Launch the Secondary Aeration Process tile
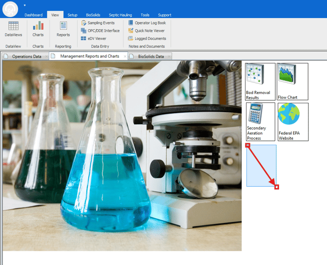327x265 pixels. click(260, 122)
